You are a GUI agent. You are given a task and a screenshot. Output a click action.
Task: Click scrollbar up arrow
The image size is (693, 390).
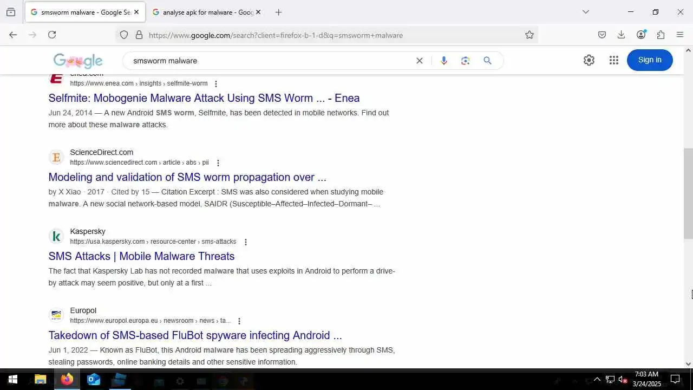pos(688,50)
